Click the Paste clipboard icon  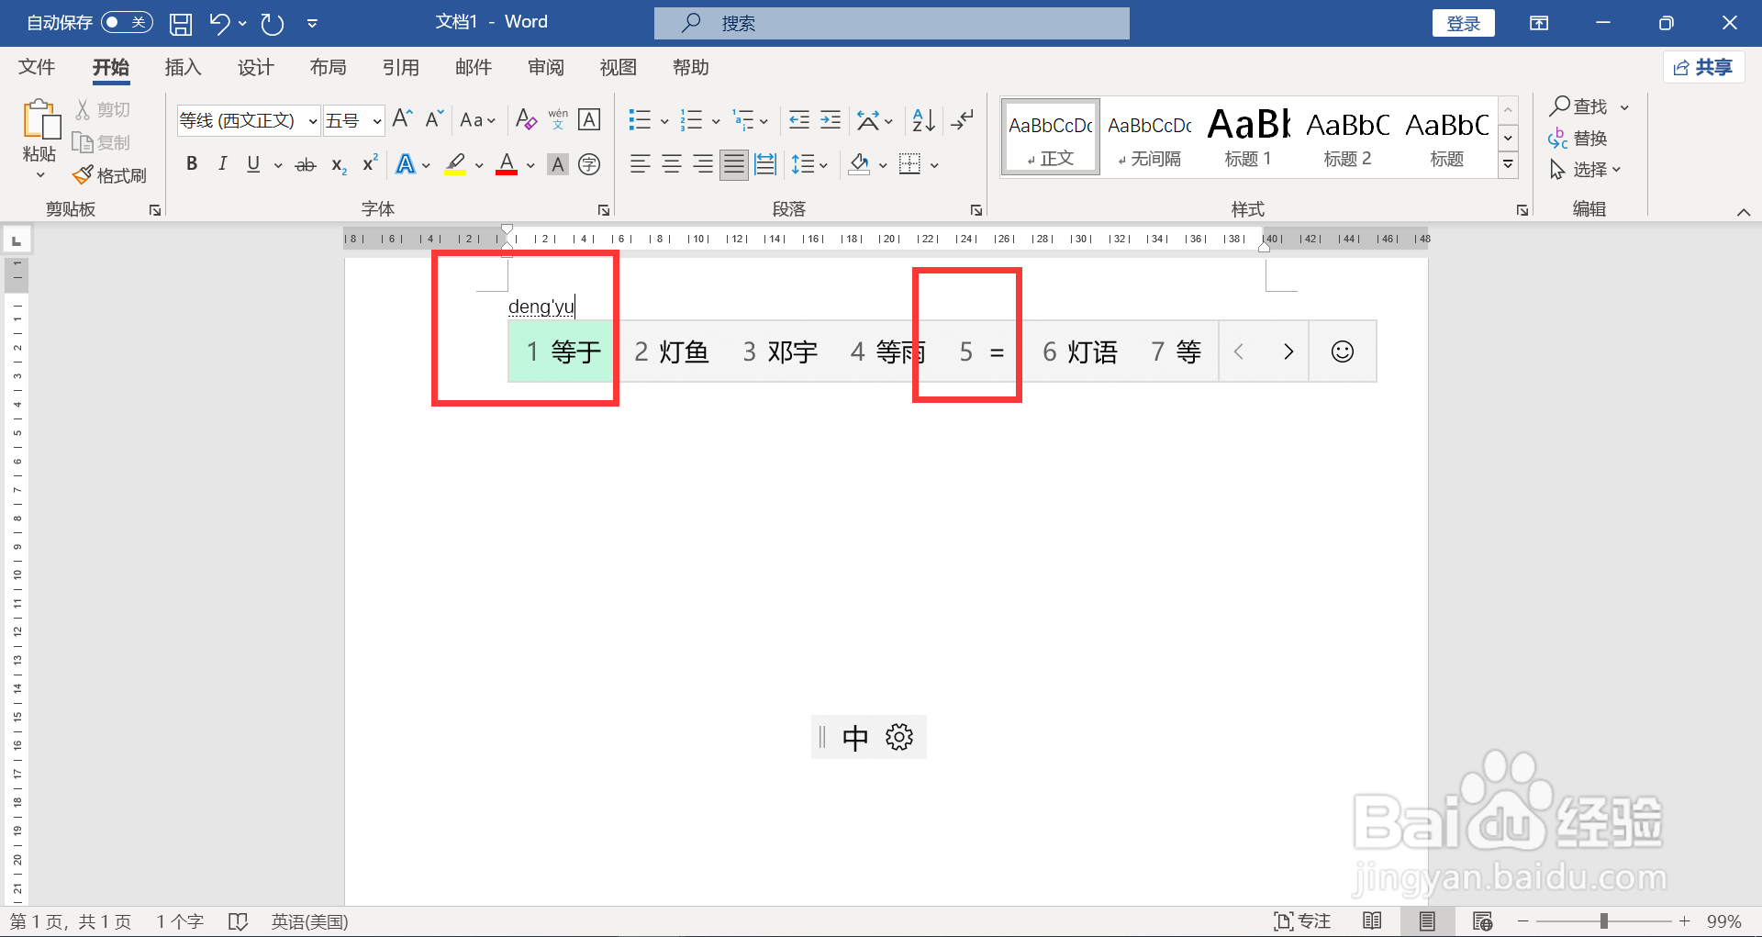pos(40,120)
